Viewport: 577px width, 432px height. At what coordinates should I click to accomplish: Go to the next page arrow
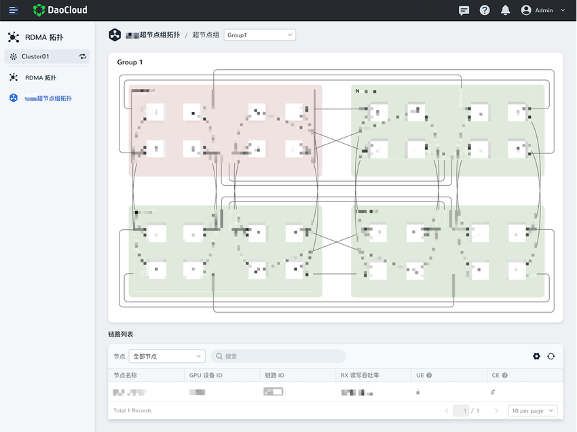[497, 410]
